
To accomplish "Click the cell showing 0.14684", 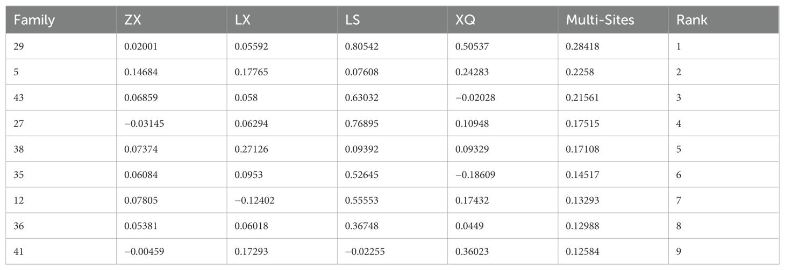I will [x=141, y=72].
